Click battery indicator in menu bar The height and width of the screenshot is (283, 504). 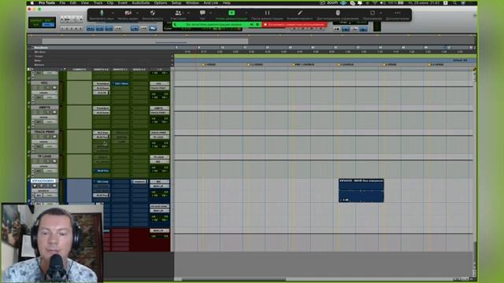(x=401, y=3)
